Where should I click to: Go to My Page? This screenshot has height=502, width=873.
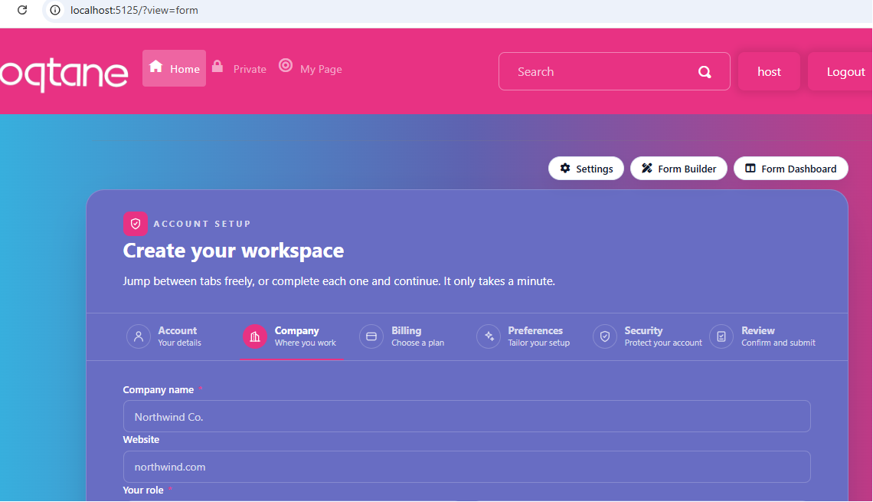(x=311, y=68)
